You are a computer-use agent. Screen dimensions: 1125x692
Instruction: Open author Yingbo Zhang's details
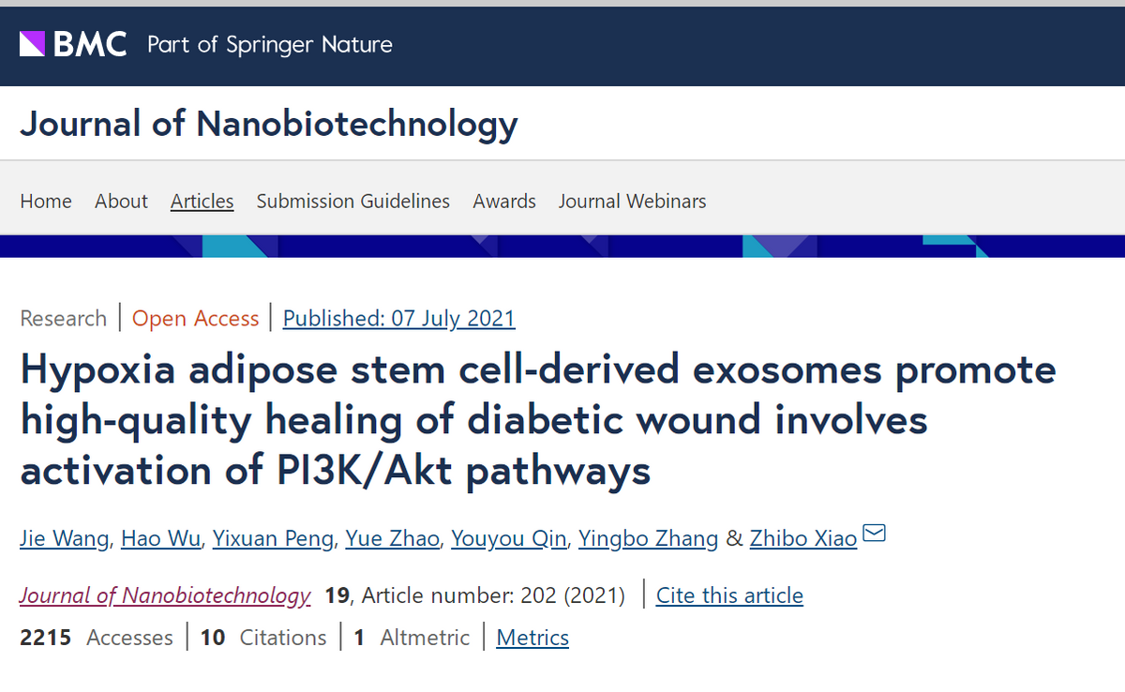[x=648, y=539]
